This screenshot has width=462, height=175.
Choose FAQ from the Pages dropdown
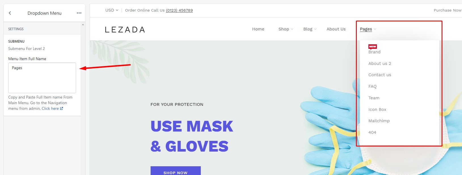coord(372,86)
